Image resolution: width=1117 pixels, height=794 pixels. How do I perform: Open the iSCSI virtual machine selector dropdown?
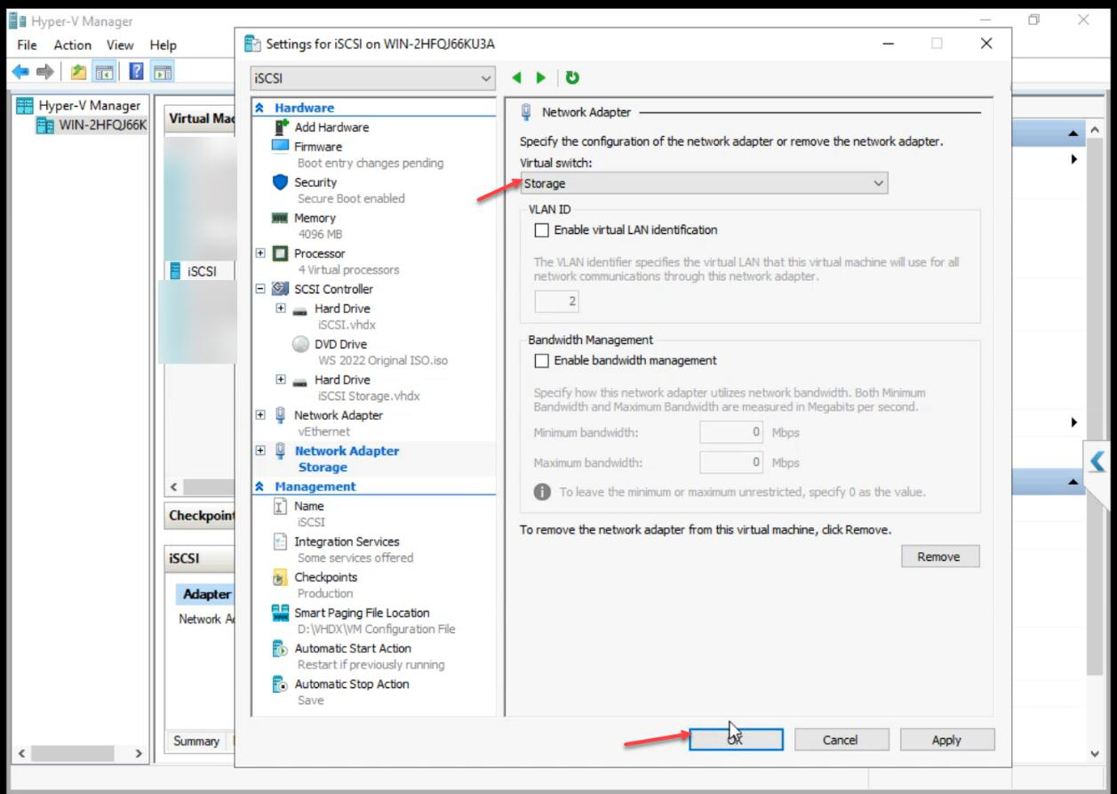click(372, 78)
